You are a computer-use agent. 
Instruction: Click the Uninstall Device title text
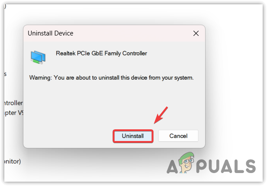click(50, 33)
